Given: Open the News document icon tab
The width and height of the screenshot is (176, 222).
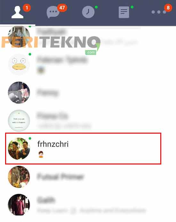Looking at the screenshot, I should pos(124,12).
